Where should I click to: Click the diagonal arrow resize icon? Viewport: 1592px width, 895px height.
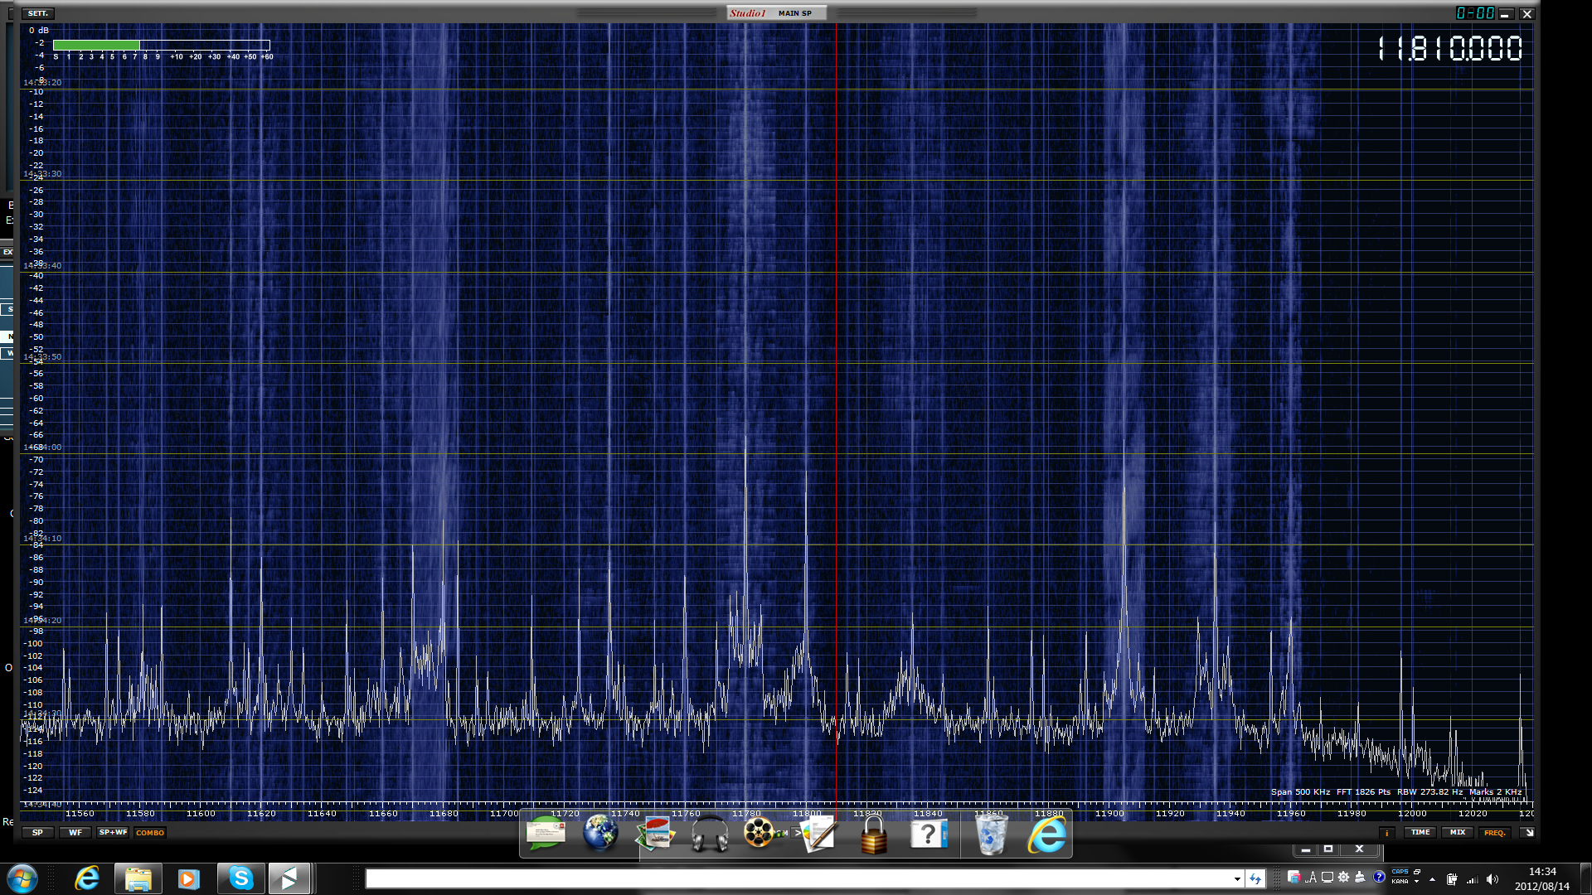[1528, 833]
